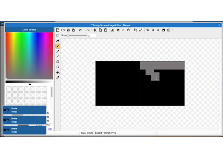
Task: Click the 'Export Format: PNG' status text
Action: coord(106,133)
